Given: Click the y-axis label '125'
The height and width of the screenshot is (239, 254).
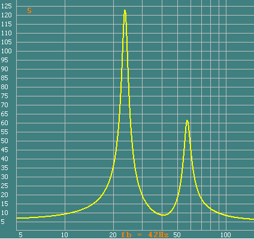Looking at the screenshot, I should click(7, 6).
